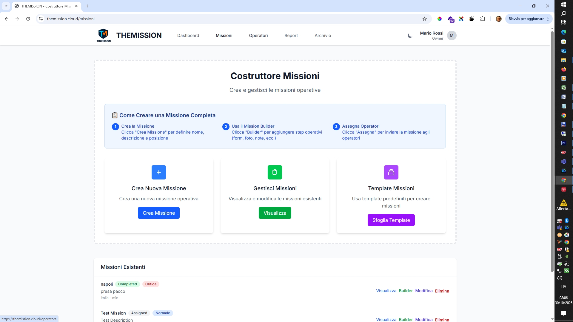Open the Mario Rossi avatar menu
Viewport: 573px width, 322px height.
(x=452, y=35)
